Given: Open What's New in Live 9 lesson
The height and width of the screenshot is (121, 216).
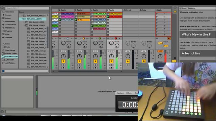Looking at the screenshot, I should (197, 34).
